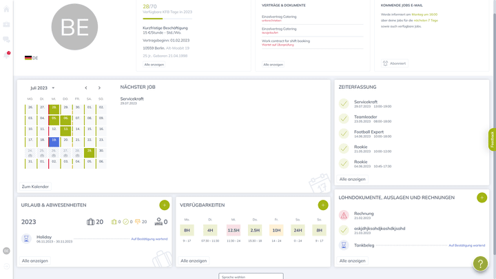Go to next month in calendar
The width and height of the screenshot is (496, 279).
click(99, 88)
